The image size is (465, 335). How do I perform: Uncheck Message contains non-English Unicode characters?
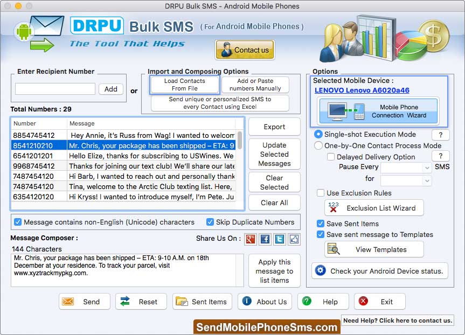click(18, 222)
